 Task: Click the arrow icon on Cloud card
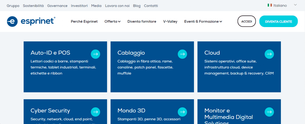click(269, 54)
